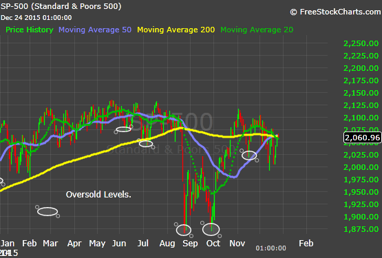Select the Oversold Levels. text annotation
This screenshot has width=382, height=258.
pos(98,195)
